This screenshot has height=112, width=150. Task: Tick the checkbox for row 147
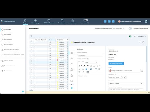(x=31, y=67)
